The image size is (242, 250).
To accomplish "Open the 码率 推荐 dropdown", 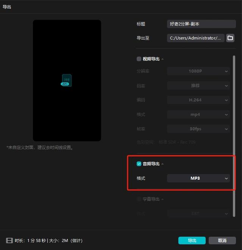I will pos(198,85).
